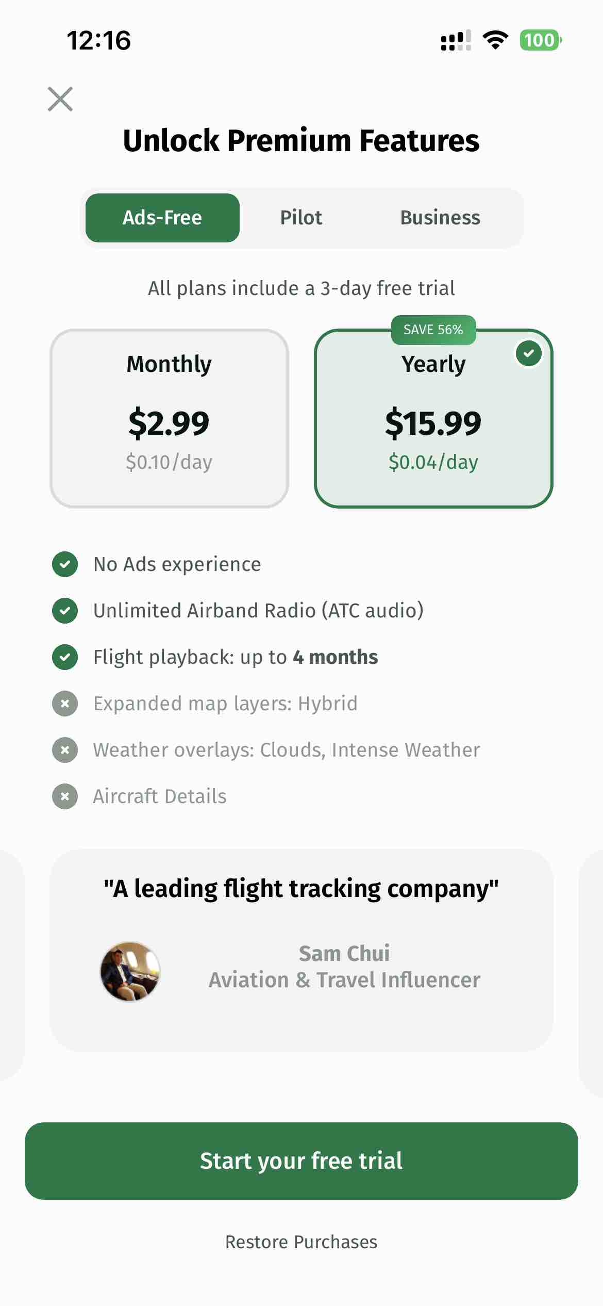Click the X icon next to Expanded map layers
Viewport: 603px width, 1306px height.
tap(64, 704)
